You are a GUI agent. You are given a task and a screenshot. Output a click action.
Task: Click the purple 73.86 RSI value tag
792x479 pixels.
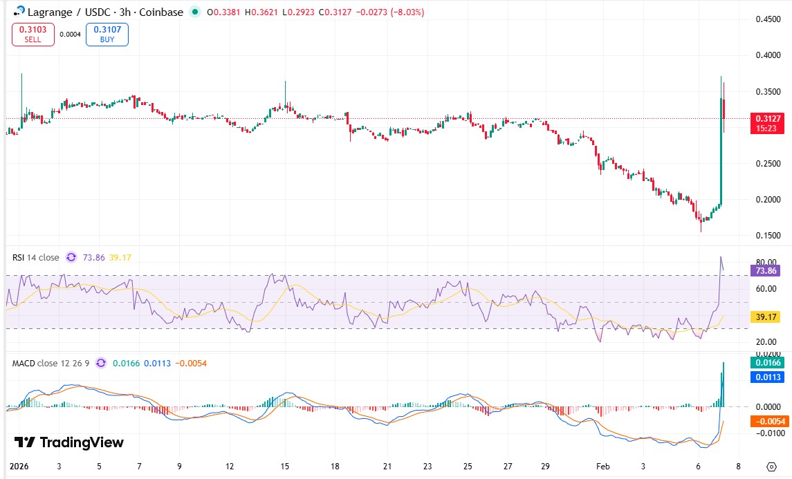[x=765, y=272]
